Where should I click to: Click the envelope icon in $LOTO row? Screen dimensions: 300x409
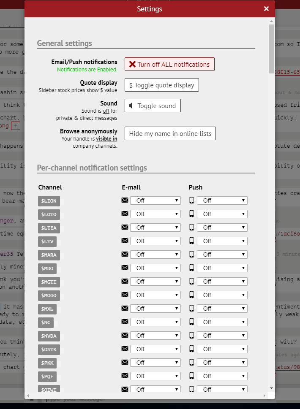(x=125, y=214)
